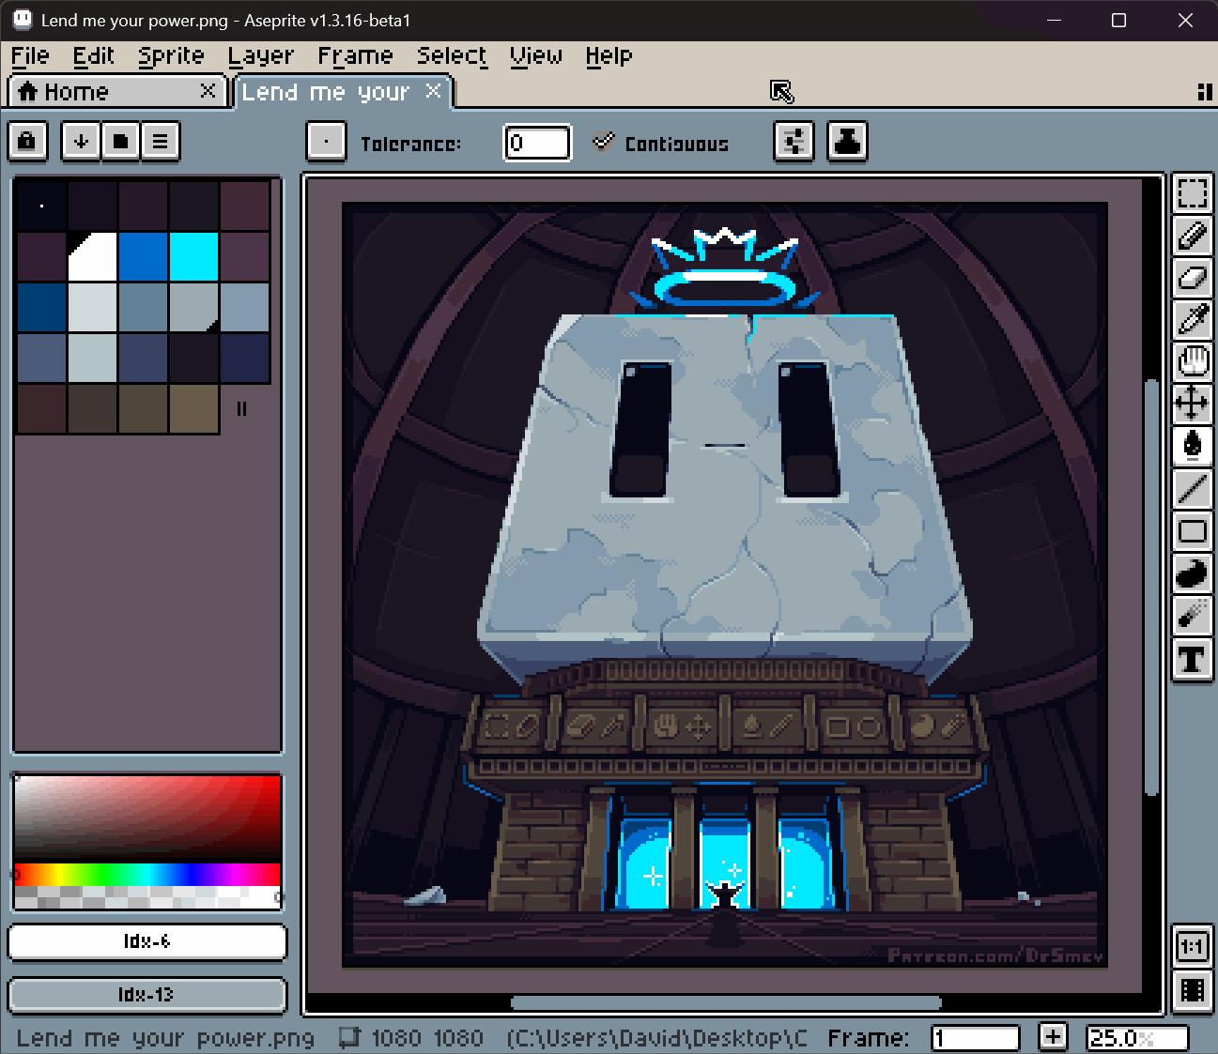Click the Idx-13 background color button
The image size is (1218, 1054).
tap(146, 995)
